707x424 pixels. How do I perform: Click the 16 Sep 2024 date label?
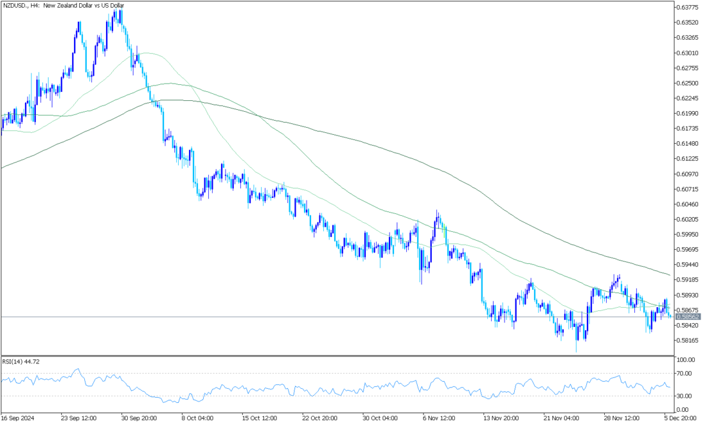tap(17, 418)
